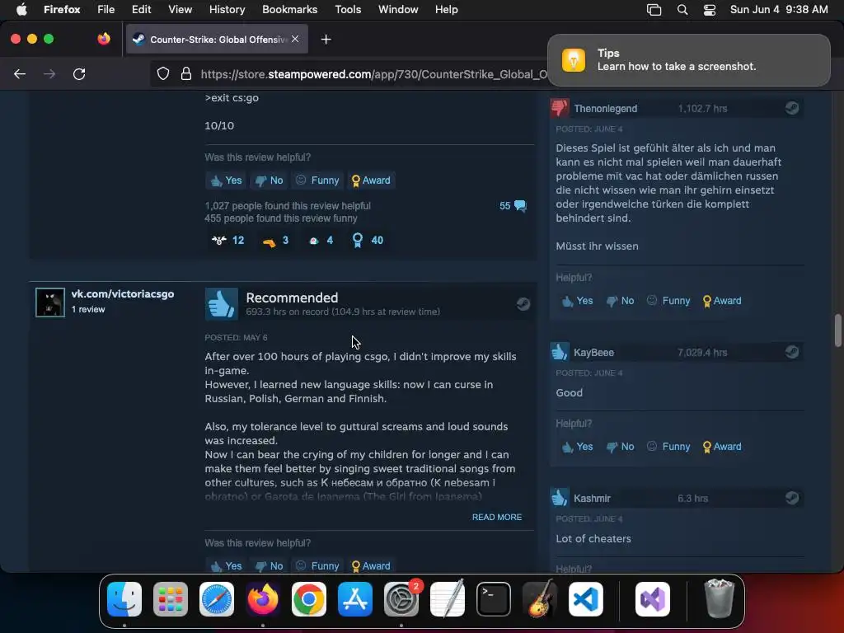Open TextEdit from the dock
Viewport: 844px width, 633px height.
[x=448, y=599]
